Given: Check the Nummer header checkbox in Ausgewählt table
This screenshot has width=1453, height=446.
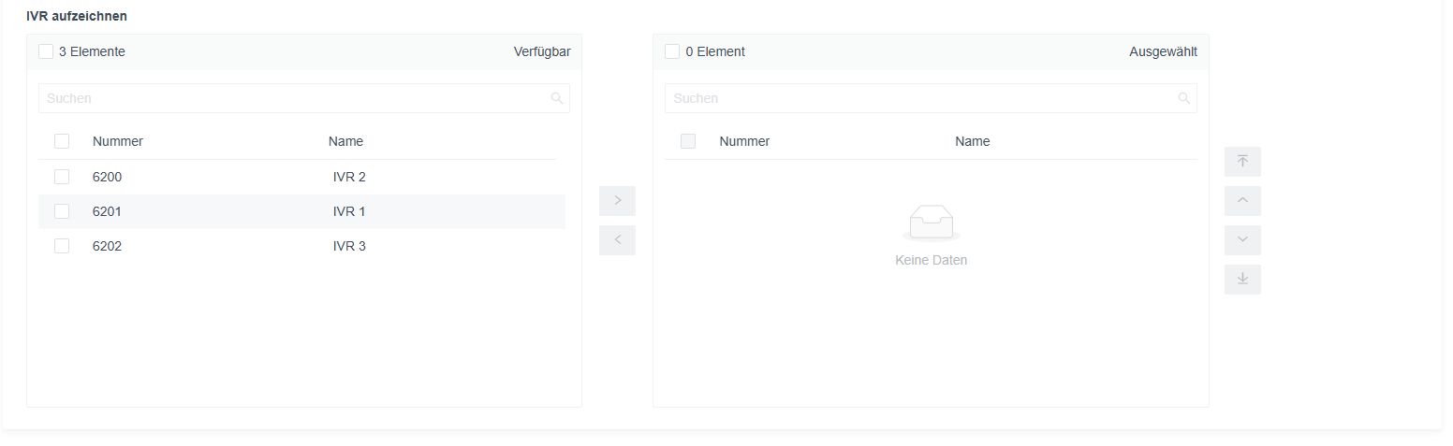Looking at the screenshot, I should tap(688, 141).
